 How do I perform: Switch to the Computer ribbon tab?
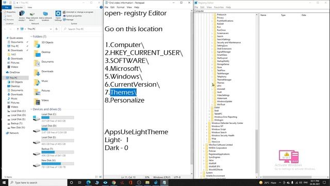tap(18, 7)
